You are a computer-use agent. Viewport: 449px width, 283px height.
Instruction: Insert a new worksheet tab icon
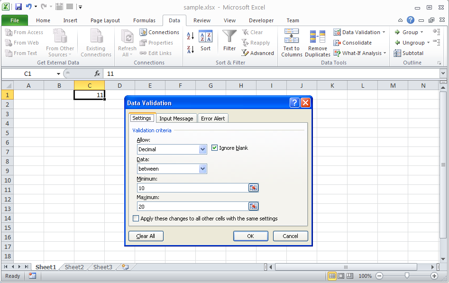tap(125, 267)
